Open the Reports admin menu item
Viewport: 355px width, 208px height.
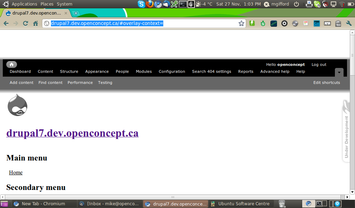246,71
